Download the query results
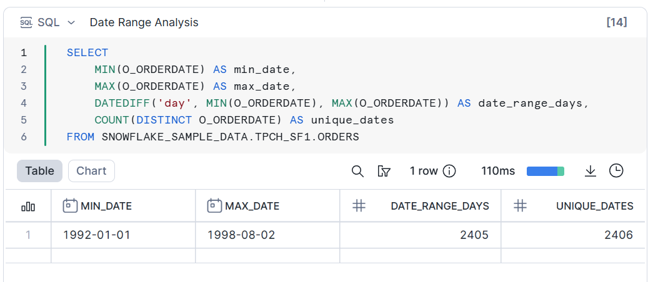This screenshot has width=648, height=282. (x=590, y=171)
